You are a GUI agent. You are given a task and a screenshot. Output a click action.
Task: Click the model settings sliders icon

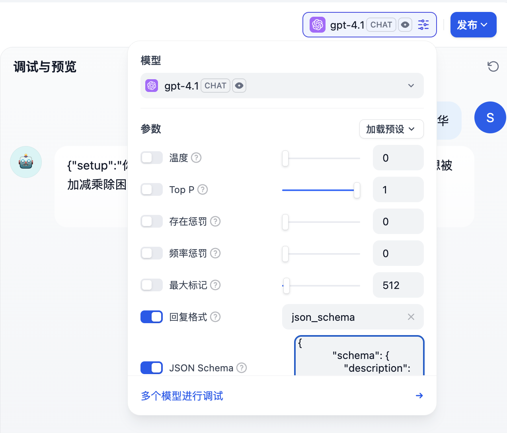pyautogui.click(x=423, y=25)
